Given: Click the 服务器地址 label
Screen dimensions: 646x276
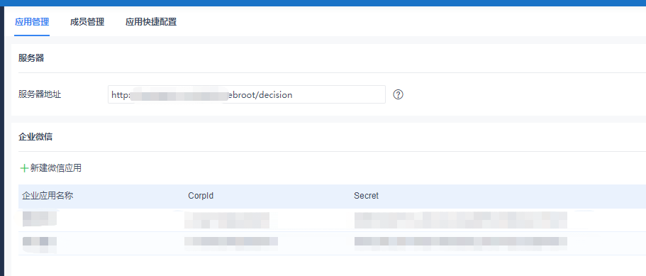Looking at the screenshot, I should 40,94.
